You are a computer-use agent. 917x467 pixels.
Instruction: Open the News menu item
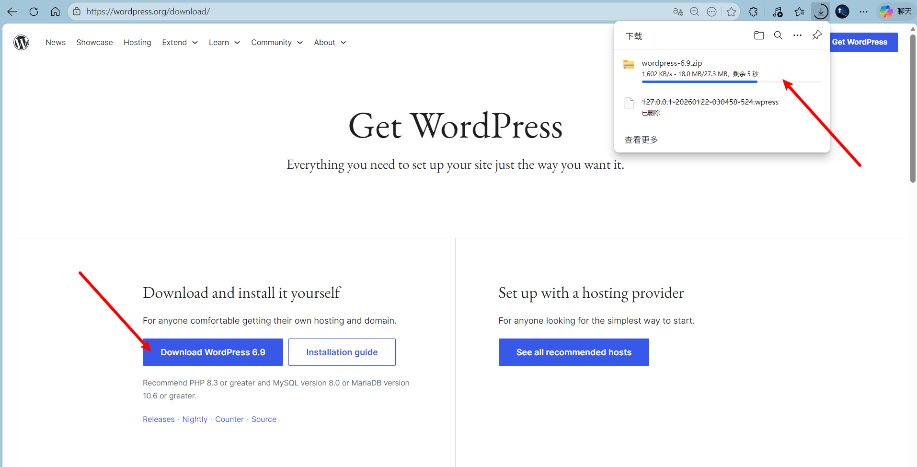point(56,43)
